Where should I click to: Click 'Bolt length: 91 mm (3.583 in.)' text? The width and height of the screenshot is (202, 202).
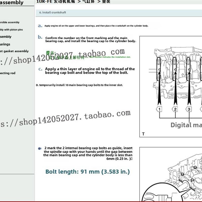[x=88, y=172]
